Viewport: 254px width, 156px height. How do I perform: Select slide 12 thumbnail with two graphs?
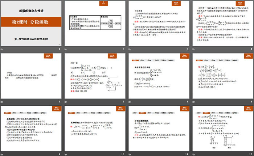point(223,128)
